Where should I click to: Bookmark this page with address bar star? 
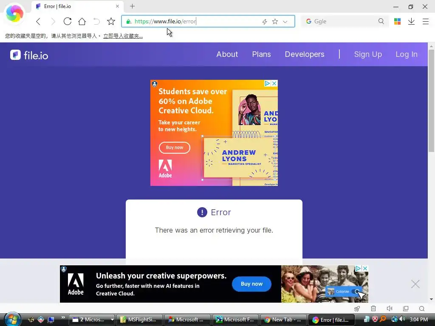coord(275,21)
